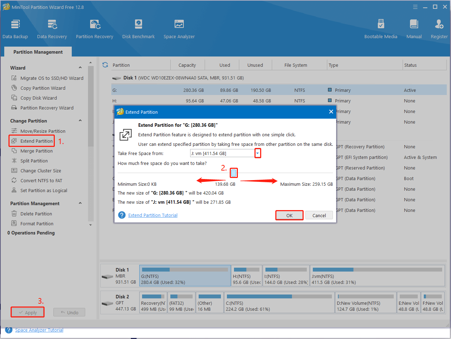
Task: Select F:New Vol block on Disk 2
Action: click(433, 302)
